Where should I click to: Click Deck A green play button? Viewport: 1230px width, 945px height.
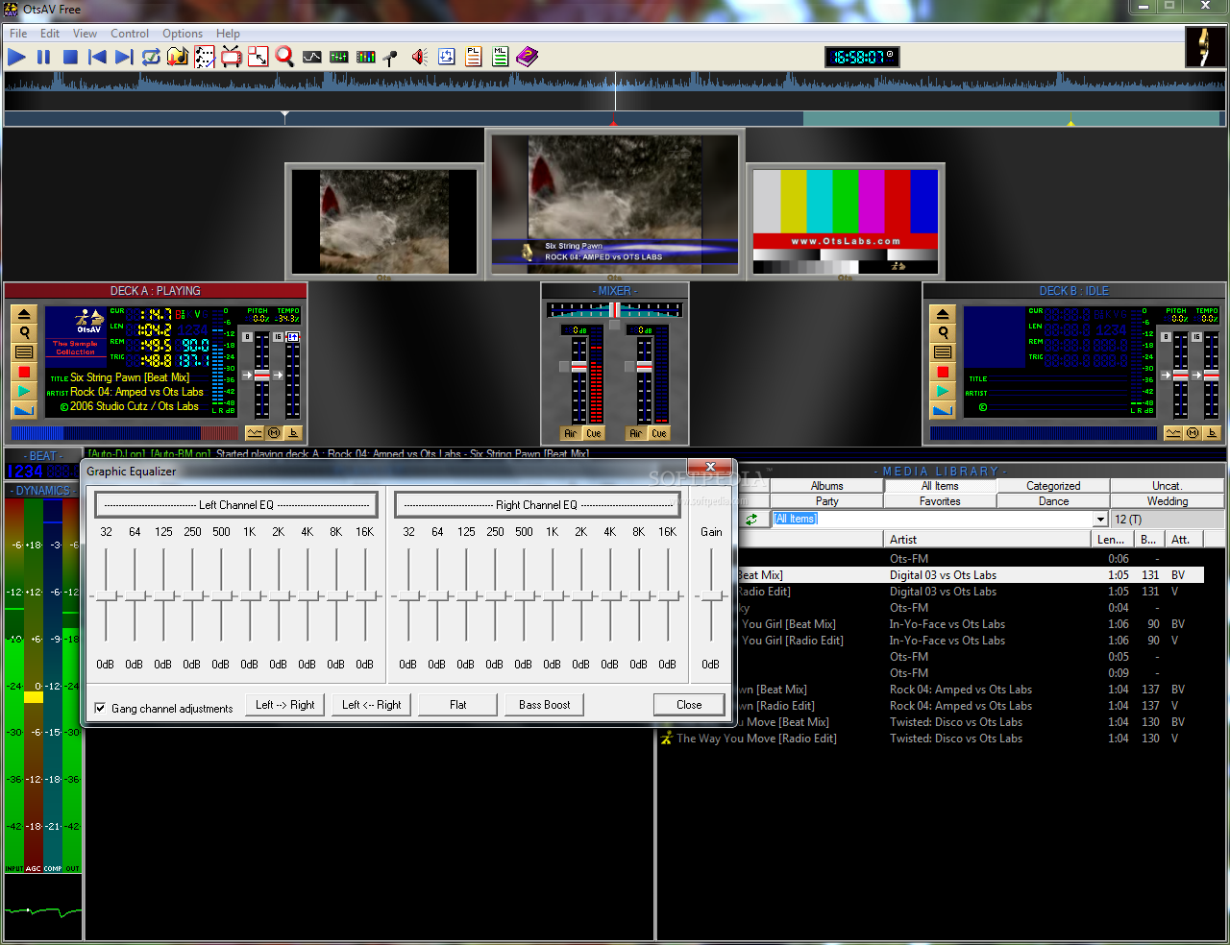[24, 391]
